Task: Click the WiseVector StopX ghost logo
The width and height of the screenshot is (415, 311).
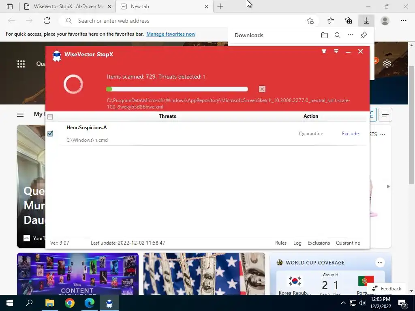Action: tap(57, 55)
